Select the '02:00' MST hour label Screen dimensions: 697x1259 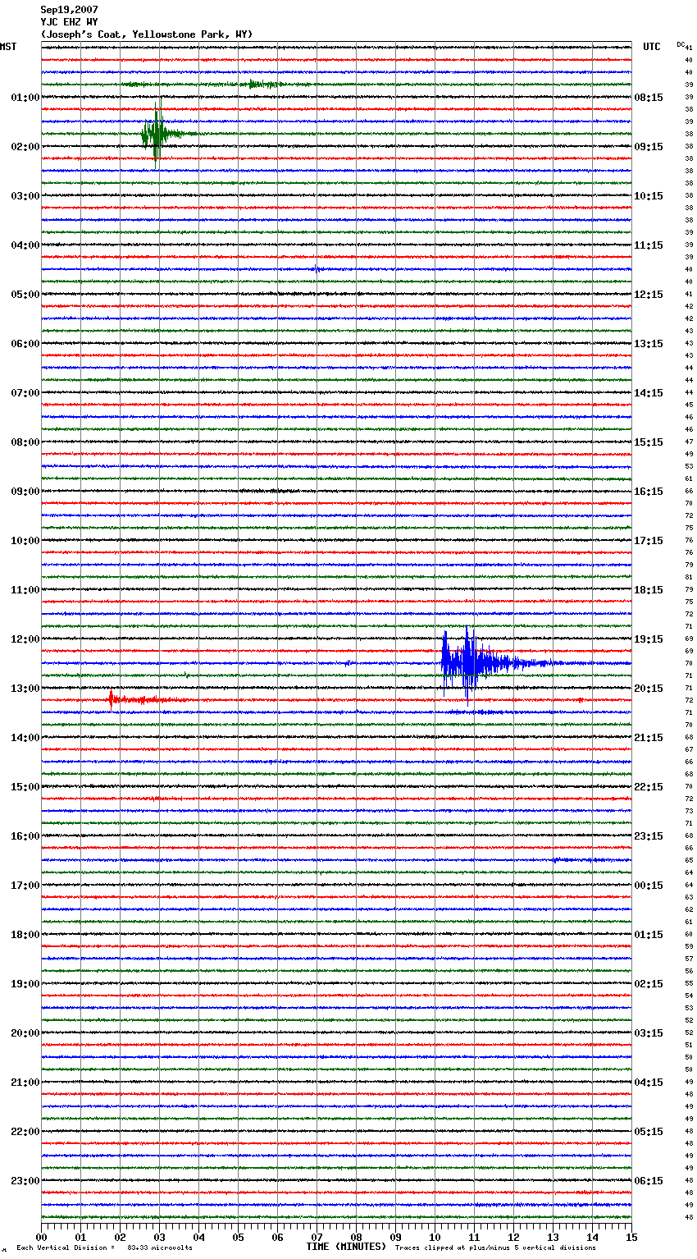click(25, 147)
